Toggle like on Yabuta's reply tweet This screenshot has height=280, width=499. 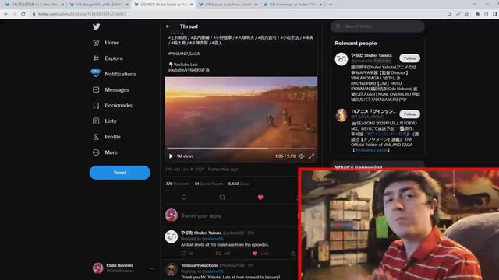coord(255,254)
